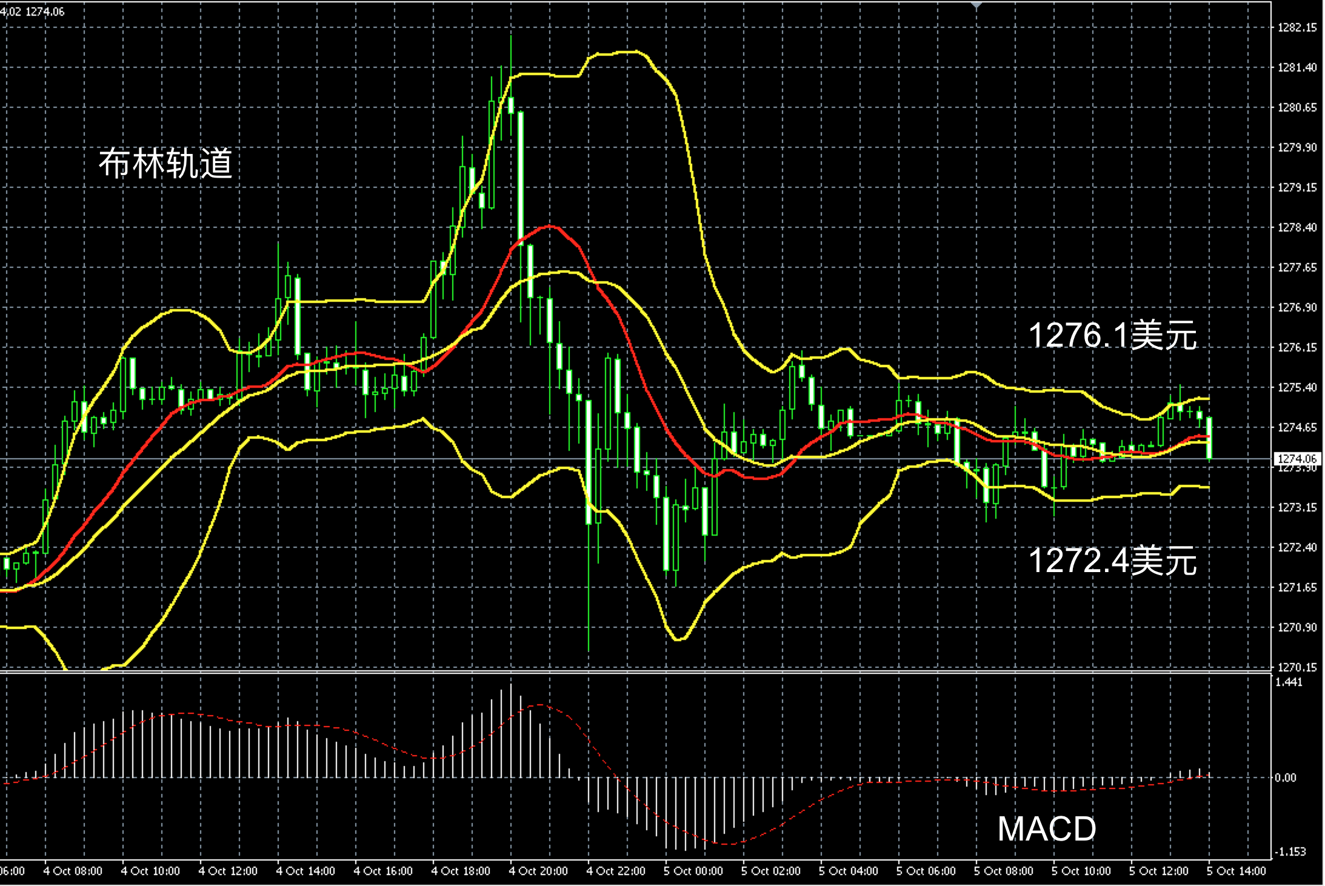Click the MACD 1.441 scale value

tap(1289, 682)
